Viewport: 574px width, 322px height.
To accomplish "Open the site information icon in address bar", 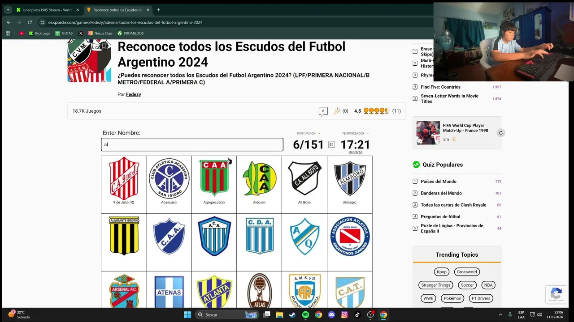I will pos(42,22).
